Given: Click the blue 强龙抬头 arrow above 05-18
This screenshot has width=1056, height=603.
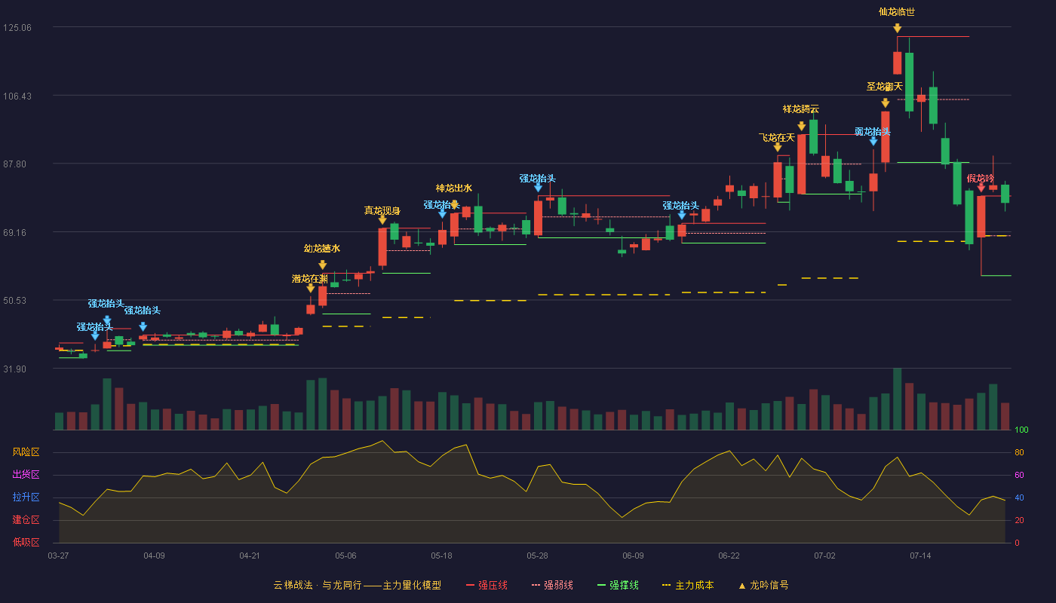Looking at the screenshot, I should coord(443,214).
